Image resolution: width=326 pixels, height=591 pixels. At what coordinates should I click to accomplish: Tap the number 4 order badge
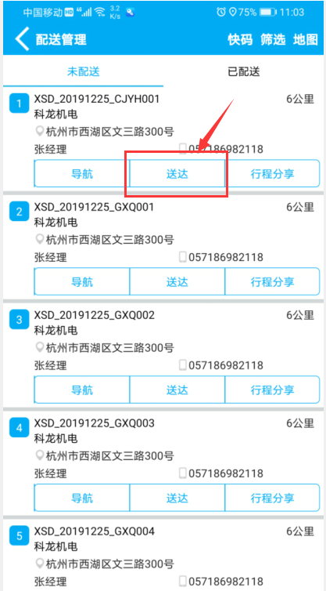19,427
